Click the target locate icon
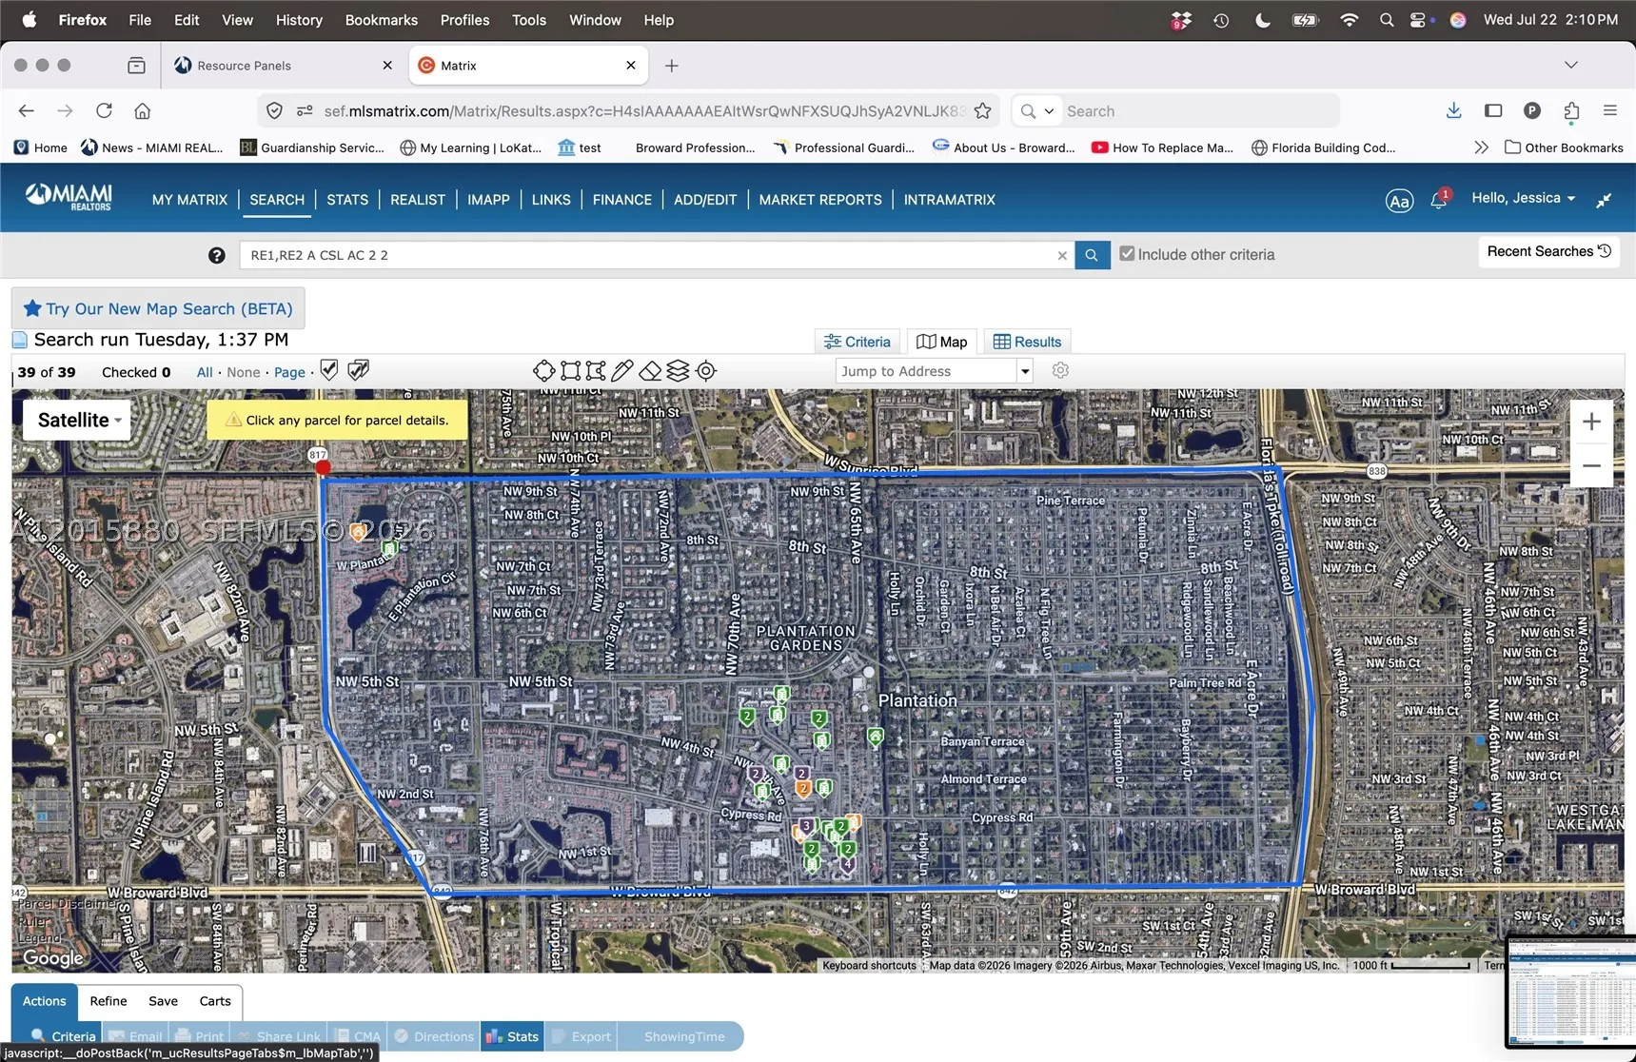The image size is (1636, 1062). [x=706, y=371]
